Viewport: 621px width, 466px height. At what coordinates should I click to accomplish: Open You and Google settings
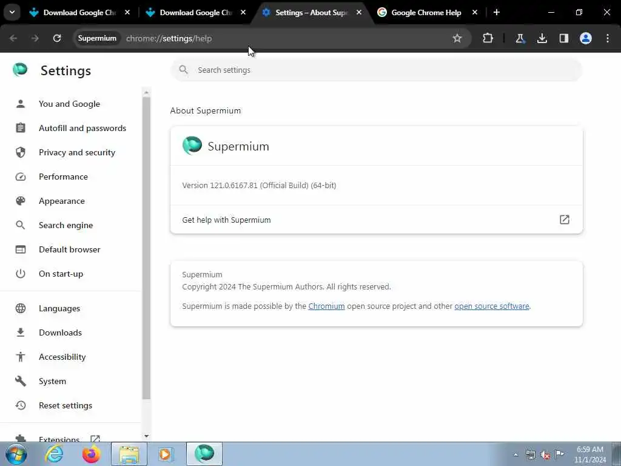pyautogui.click(x=70, y=104)
